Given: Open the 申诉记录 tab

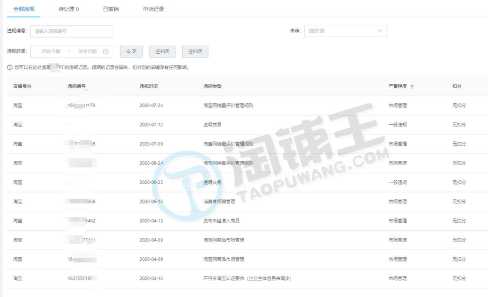Looking at the screenshot, I should (x=154, y=9).
